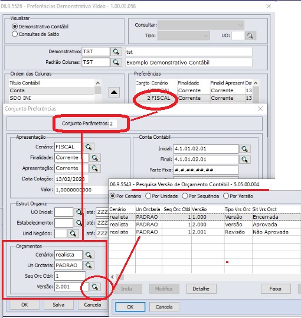
Task: Select Conta in column order list
Action: click(x=51, y=90)
